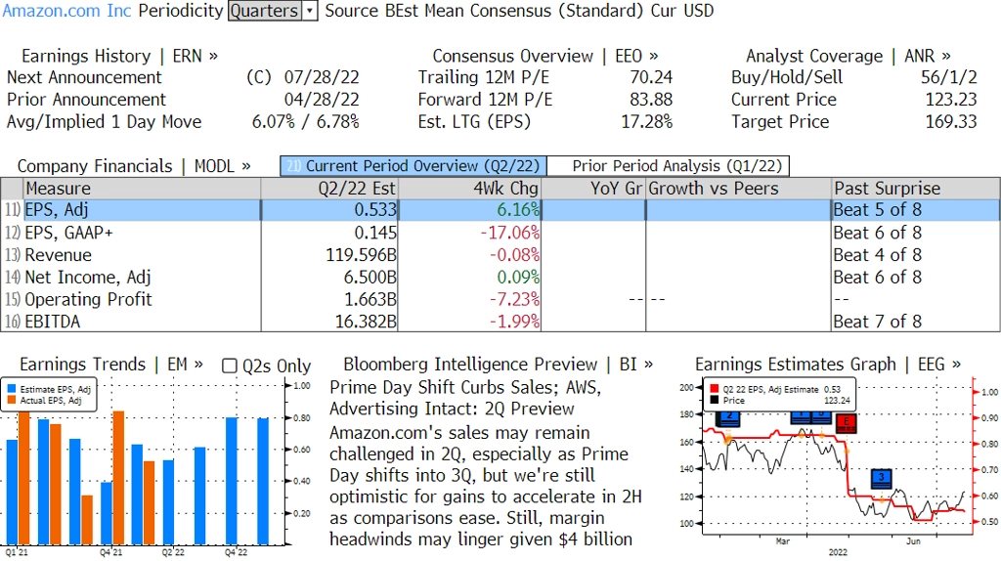Open Earnings Estimates Graph EEG link
Screen dimensions: 1001x561
pos(827,365)
